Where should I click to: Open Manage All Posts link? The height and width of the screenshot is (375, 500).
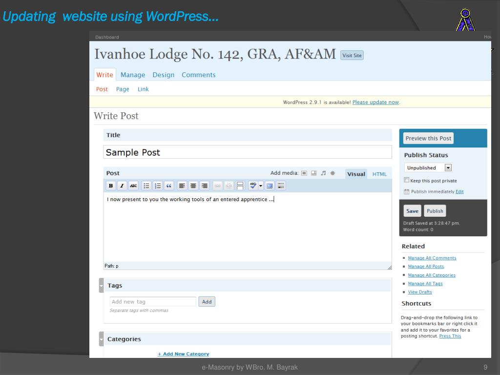tap(426, 267)
